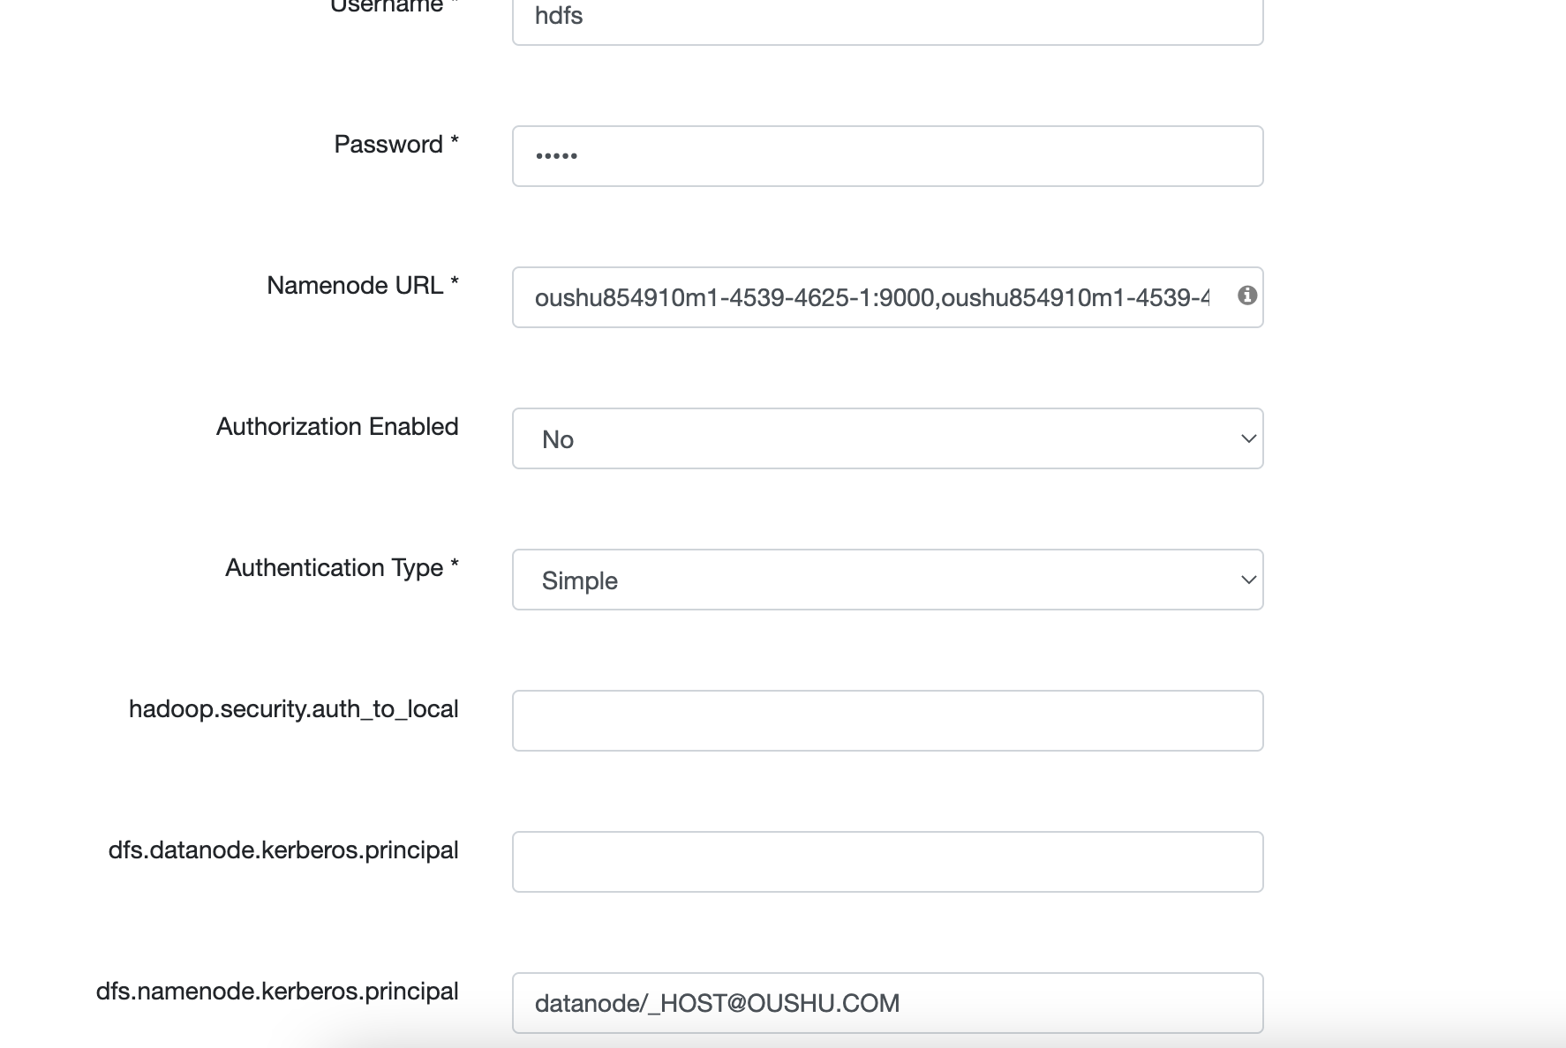The height and width of the screenshot is (1048, 1566).
Task: Click the empty dfs.datanode.kerberos.principal input
Action: coord(887,862)
